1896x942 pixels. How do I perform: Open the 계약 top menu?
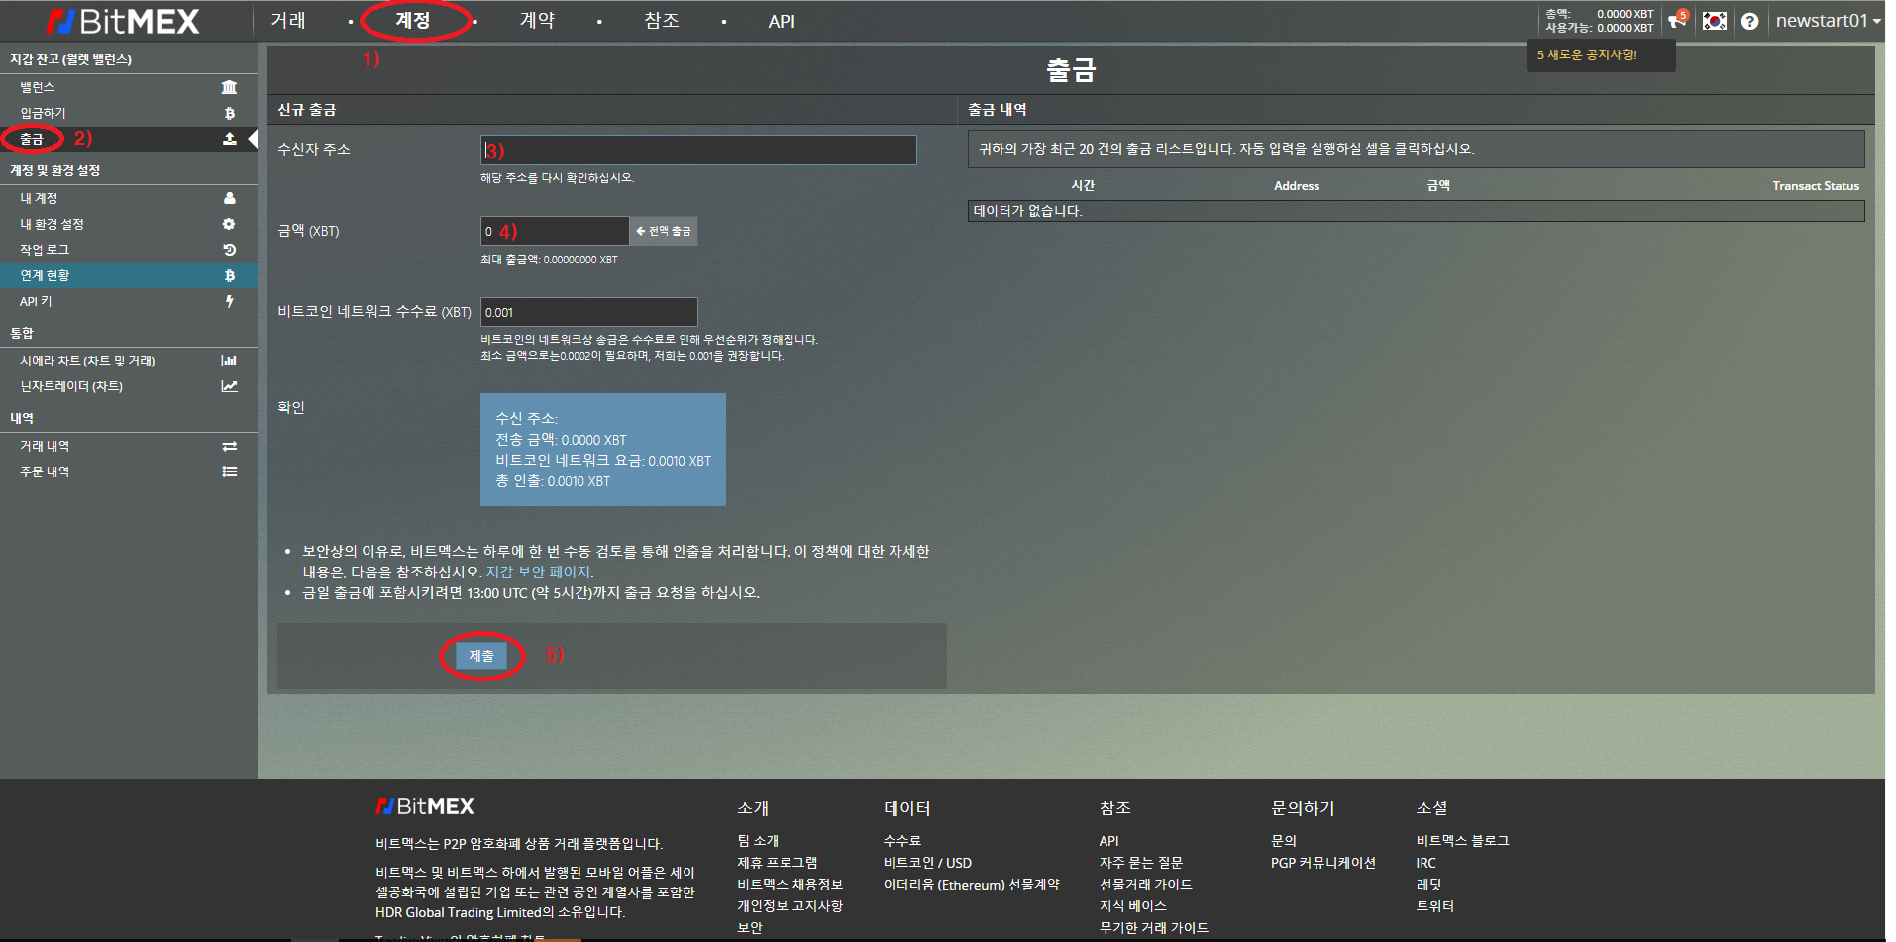coord(537,21)
